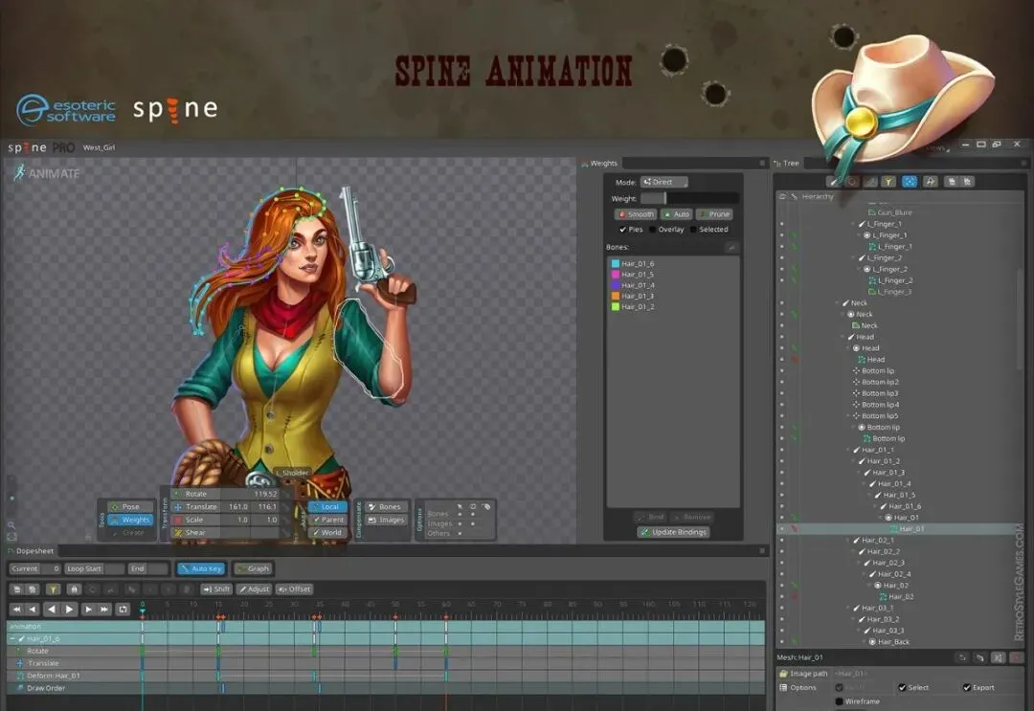Viewport: 1034px width, 711px height.
Task: Click the Prune button
Action: pyautogui.click(x=715, y=214)
